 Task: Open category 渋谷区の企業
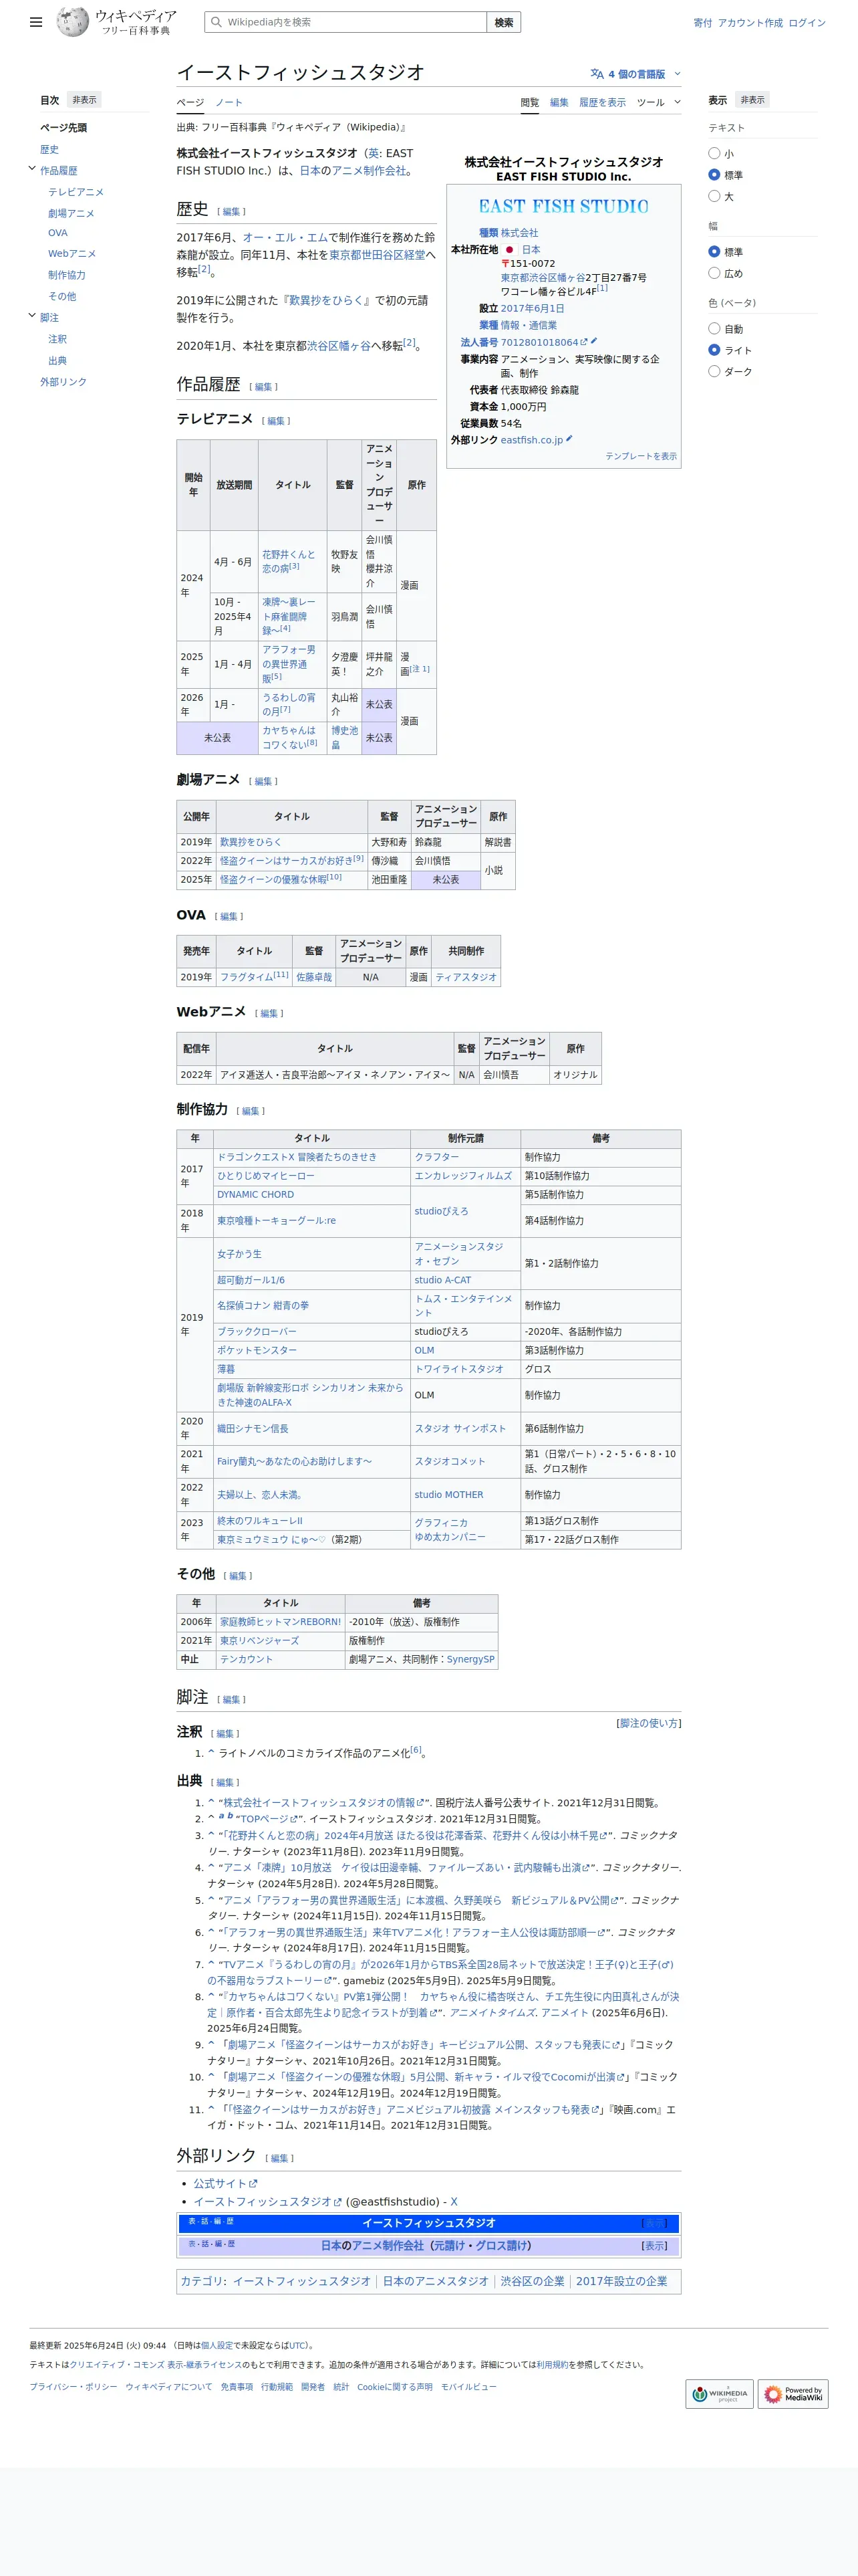point(533,2281)
